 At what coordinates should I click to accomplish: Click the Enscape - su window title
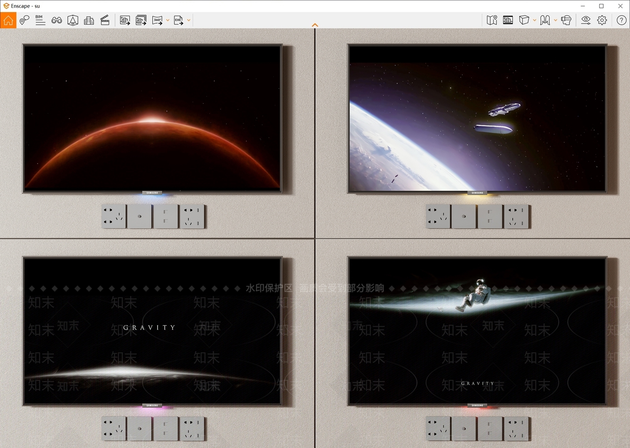tap(25, 6)
